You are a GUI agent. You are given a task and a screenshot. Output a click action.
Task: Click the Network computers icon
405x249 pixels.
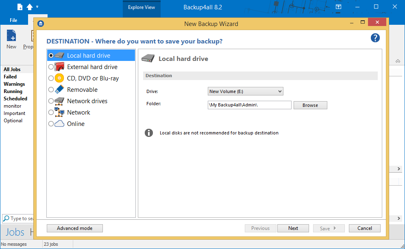[59, 112]
